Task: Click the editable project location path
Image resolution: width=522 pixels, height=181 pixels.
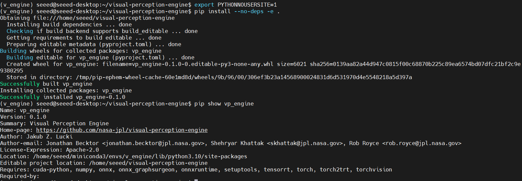Action: [148, 163]
